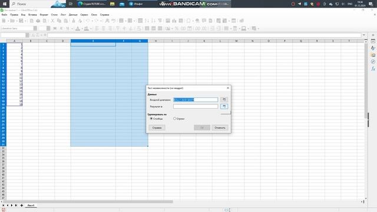This screenshot has width=377, height=212.
Task: Click the Underline formatting icon
Action: pos(68,29)
